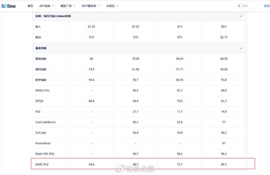
Task: Collapse the 基准参数 section chevron
Action: tap(241, 48)
